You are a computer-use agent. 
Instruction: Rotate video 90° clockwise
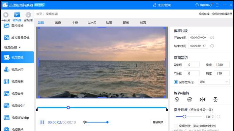190,100
